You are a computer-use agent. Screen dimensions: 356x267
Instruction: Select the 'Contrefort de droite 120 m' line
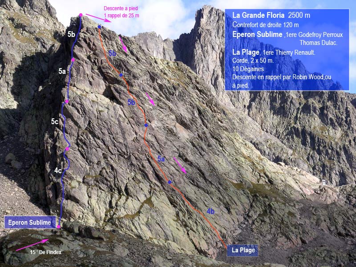(x=265, y=25)
